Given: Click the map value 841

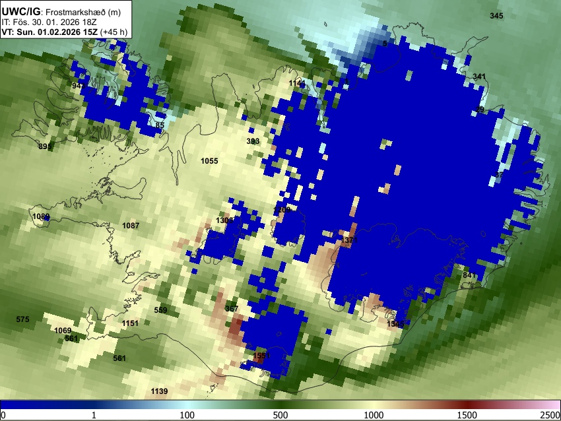Looking at the screenshot, I should click(469, 275).
